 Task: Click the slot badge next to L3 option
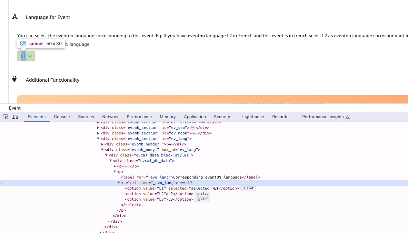(202, 200)
